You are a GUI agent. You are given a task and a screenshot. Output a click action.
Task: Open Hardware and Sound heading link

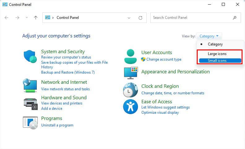[x=64, y=98]
